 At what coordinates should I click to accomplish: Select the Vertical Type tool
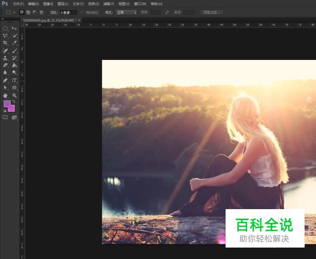(14, 80)
